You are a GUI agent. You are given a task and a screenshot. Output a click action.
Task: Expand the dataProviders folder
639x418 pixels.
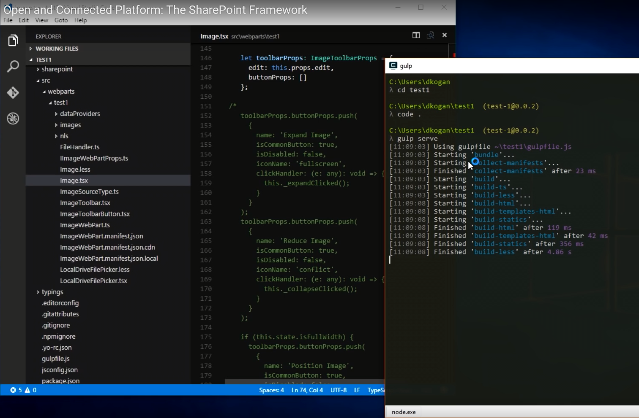coord(80,114)
